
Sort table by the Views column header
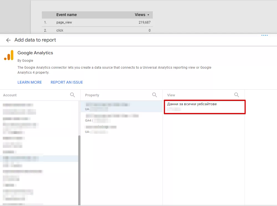(x=142, y=15)
